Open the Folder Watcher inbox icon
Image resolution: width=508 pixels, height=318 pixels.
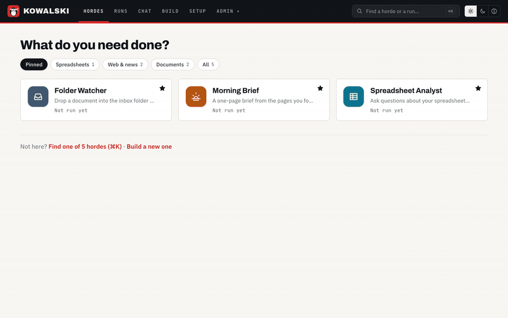38,96
